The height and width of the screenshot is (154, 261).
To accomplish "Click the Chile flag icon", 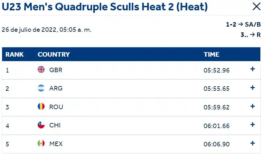I will (x=41, y=125).
